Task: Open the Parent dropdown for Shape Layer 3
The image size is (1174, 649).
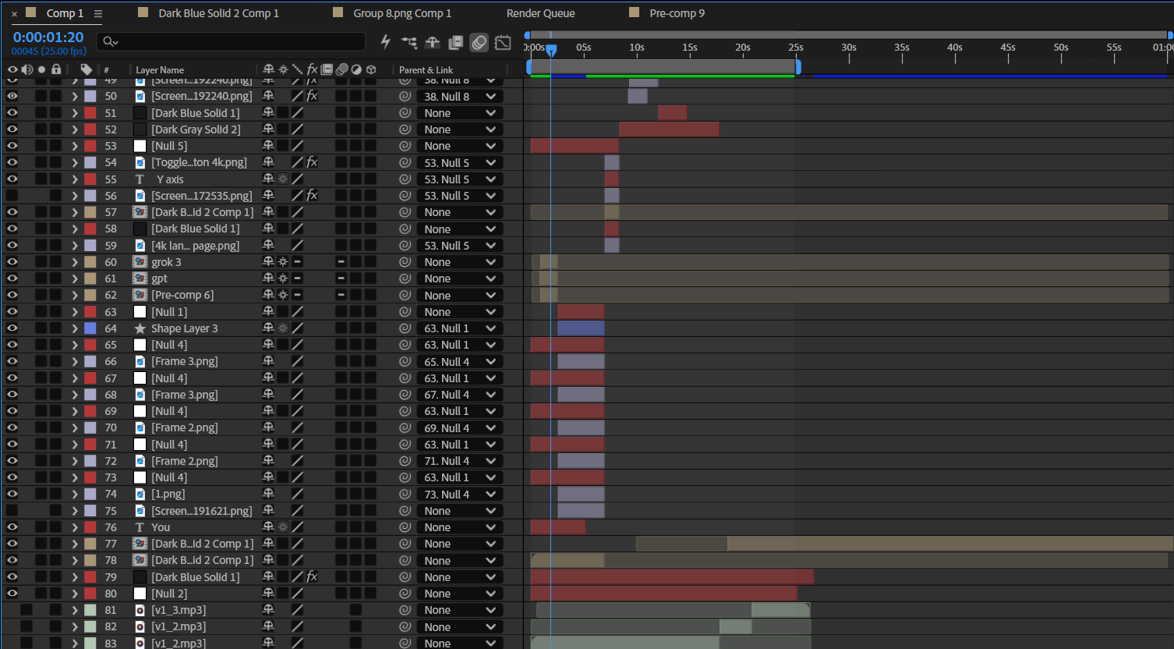Action: 460,328
